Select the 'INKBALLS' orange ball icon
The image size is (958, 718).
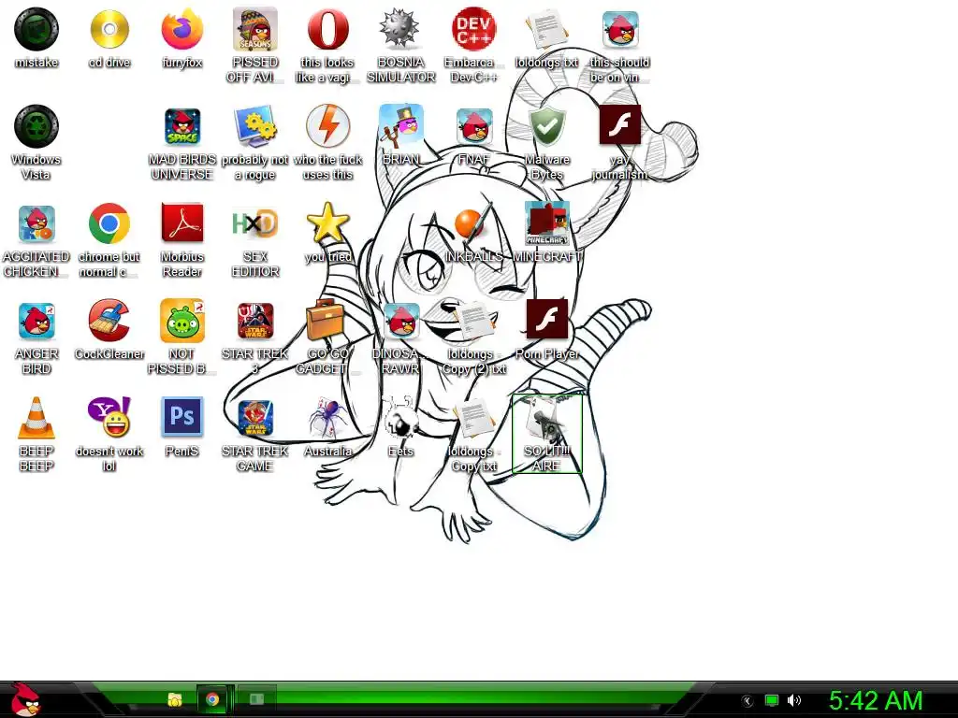[x=472, y=223]
